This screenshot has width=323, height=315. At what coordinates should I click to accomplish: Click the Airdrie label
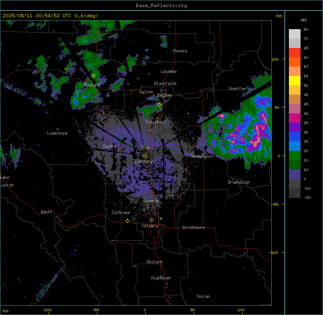coord(151,201)
